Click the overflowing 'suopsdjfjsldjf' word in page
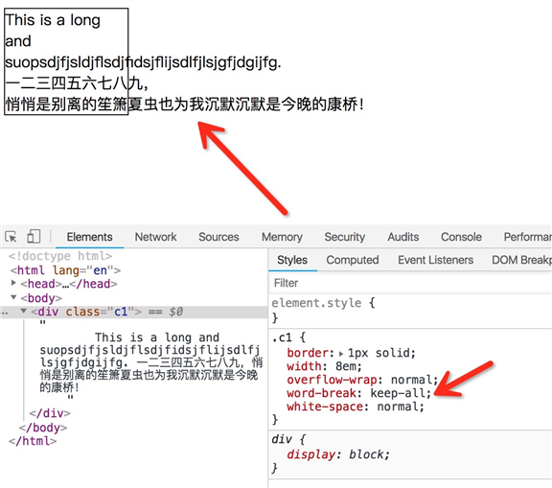The width and height of the screenshot is (552, 488). pos(144,62)
